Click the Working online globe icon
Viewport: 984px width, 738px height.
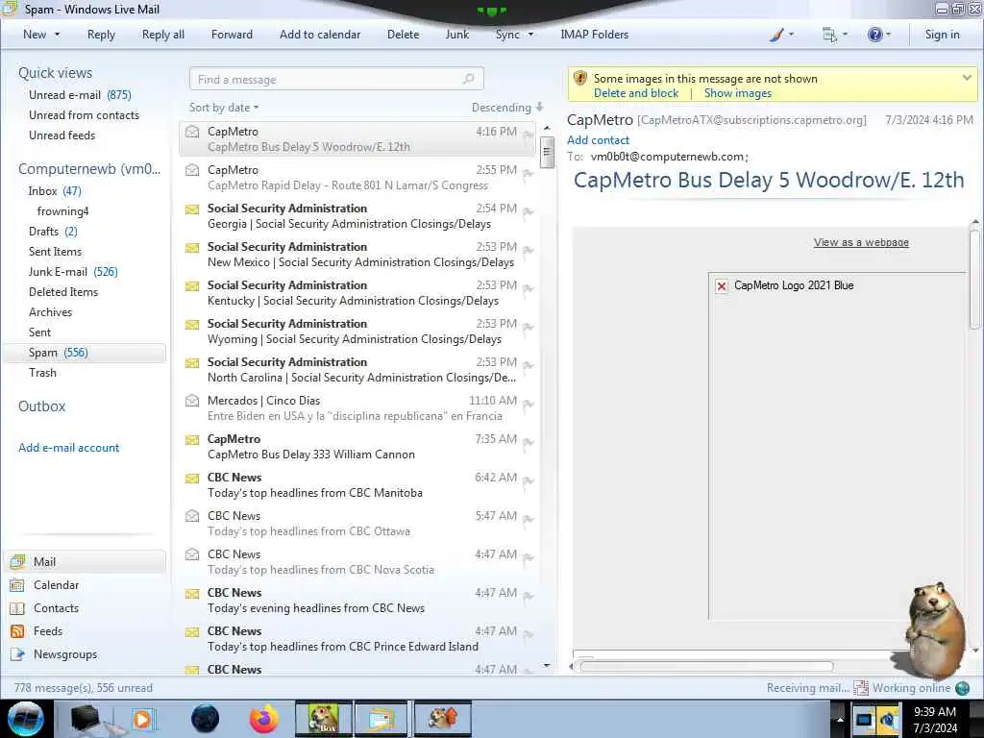click(962, 688)
